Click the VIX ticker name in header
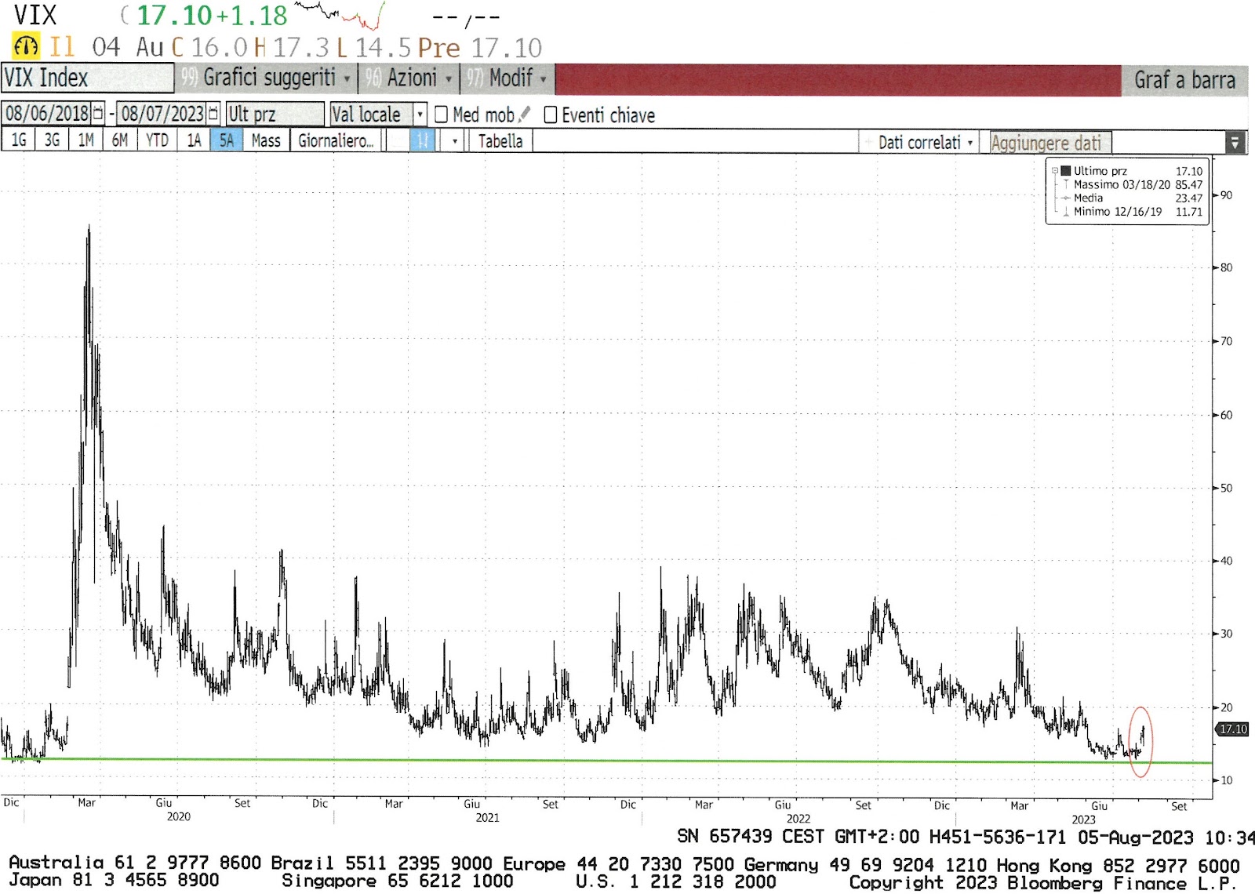This screenshot has height=894, width=1255. (x=35, y=15)
